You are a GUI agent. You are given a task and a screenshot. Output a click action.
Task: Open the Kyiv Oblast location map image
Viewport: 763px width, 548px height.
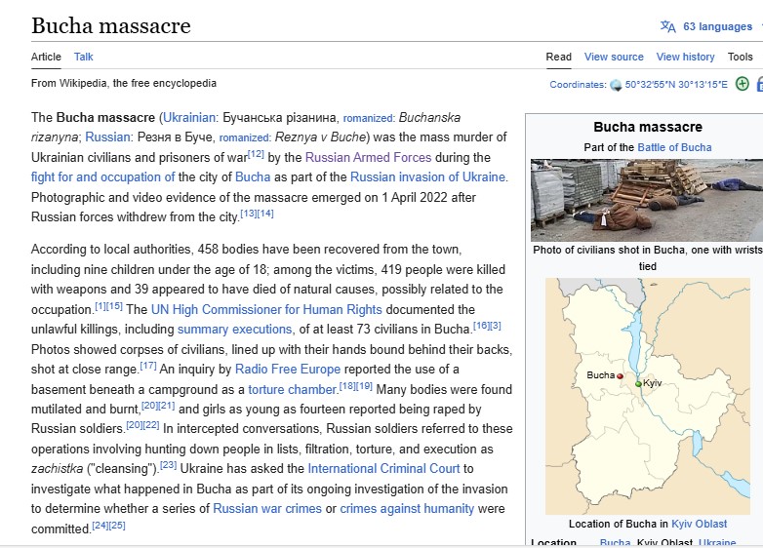point(648,396)
